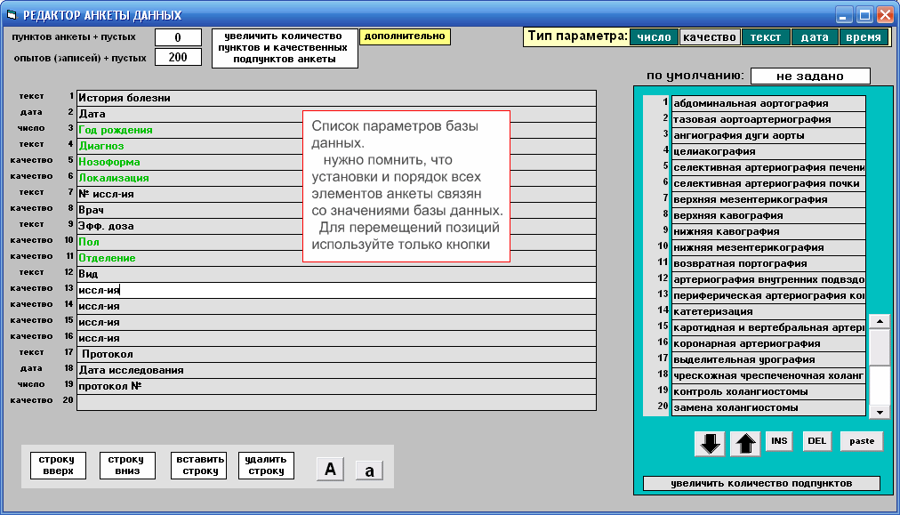Click the INS button for subitems
This screenshot has height=515, width=900.
click(779, 441)
